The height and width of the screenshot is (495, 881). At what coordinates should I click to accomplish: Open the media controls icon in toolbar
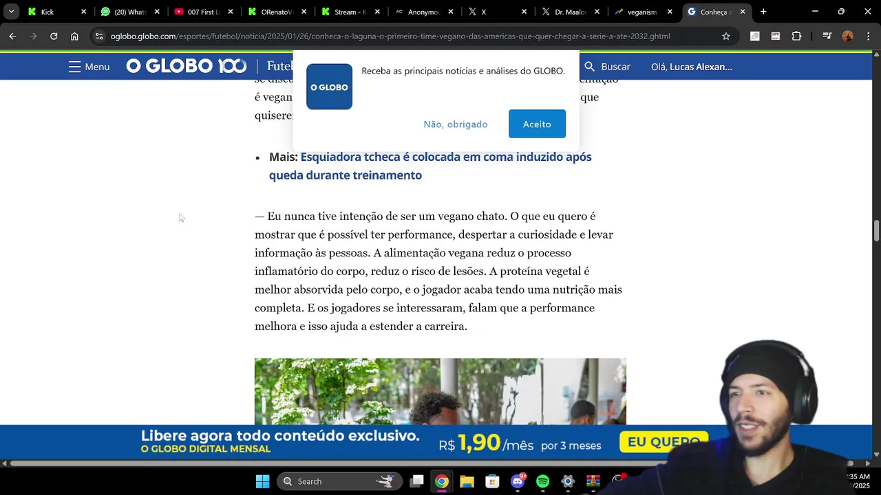827,36
